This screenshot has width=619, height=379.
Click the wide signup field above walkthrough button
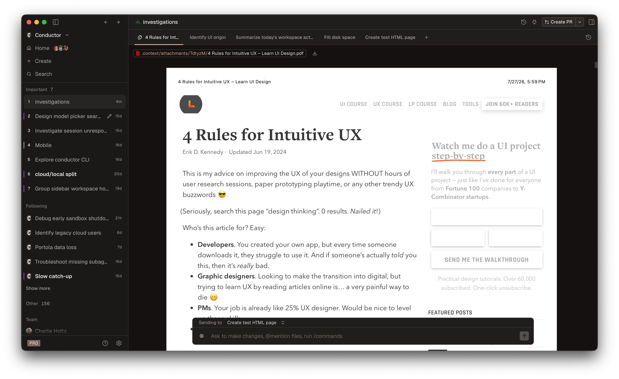(x=486, y=217)
